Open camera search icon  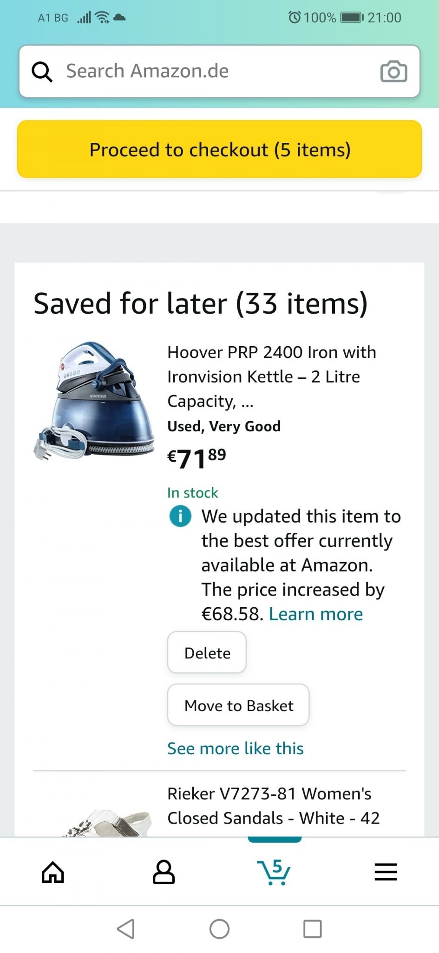tap(393, 72)
